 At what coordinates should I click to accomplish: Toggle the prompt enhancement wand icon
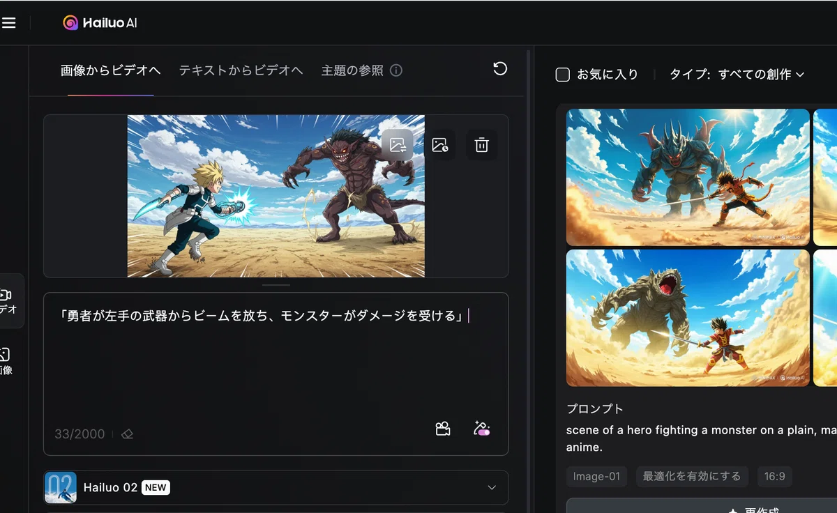point(481,429)
